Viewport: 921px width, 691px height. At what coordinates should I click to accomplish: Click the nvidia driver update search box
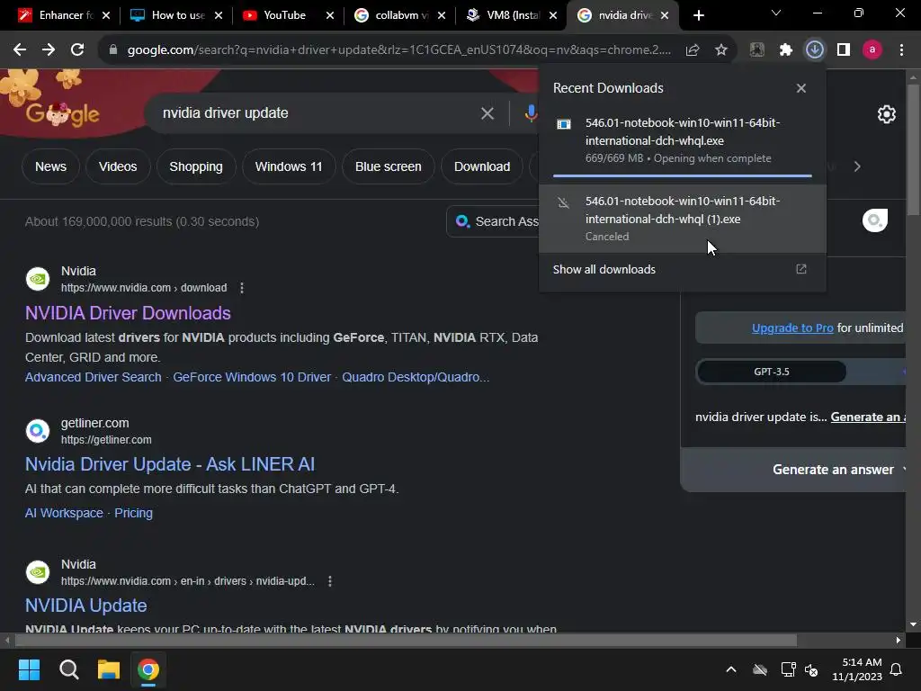(x=317, y=113)
